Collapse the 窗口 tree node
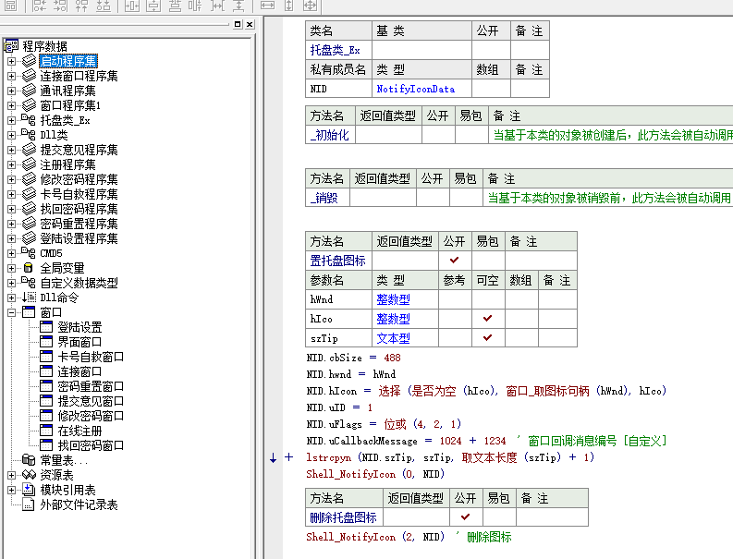733x559 pixels. coord(12,312)
